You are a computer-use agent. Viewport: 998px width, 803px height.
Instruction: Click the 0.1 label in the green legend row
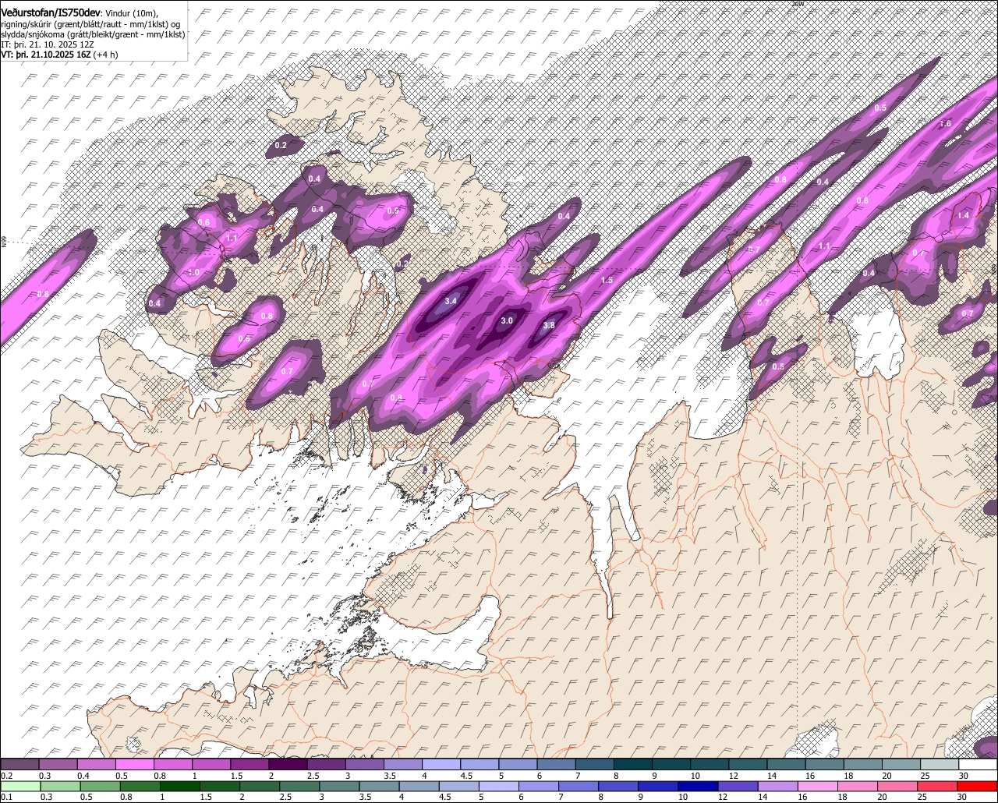[x=7, y=798]
